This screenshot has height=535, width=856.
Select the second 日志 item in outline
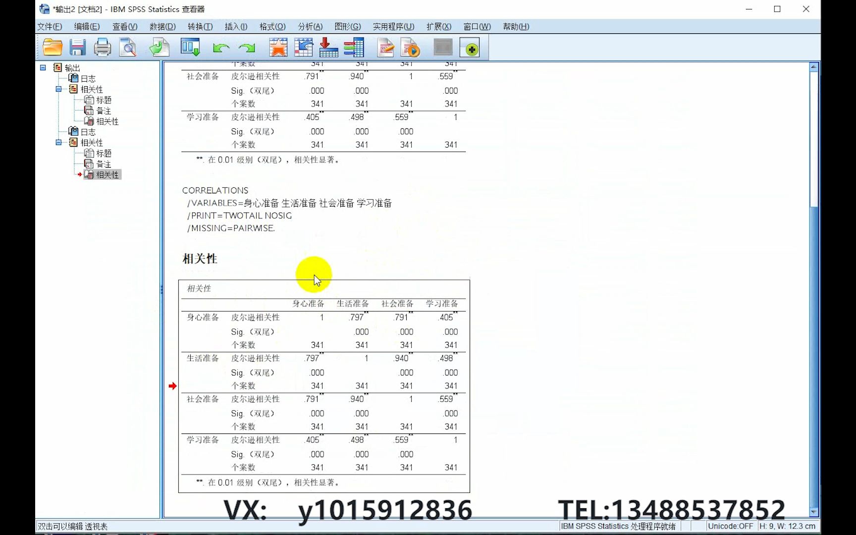point(88,132)
